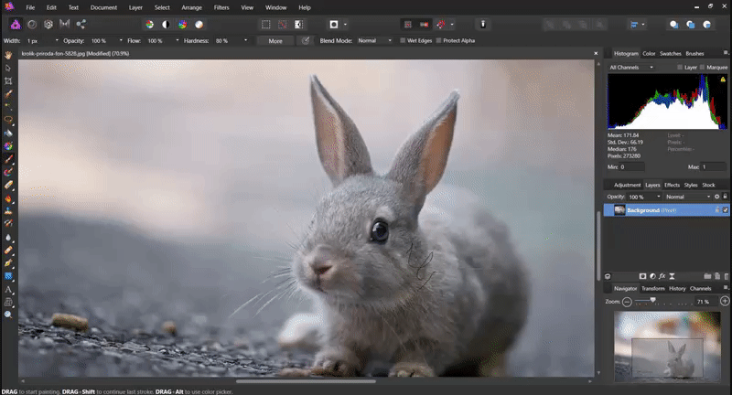Switch to the Channels tab
The image size is (732, 395).
[x=700, y=288]
